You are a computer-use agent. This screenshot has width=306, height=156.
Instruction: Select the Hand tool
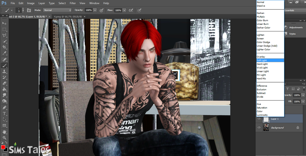coord(4,132)
